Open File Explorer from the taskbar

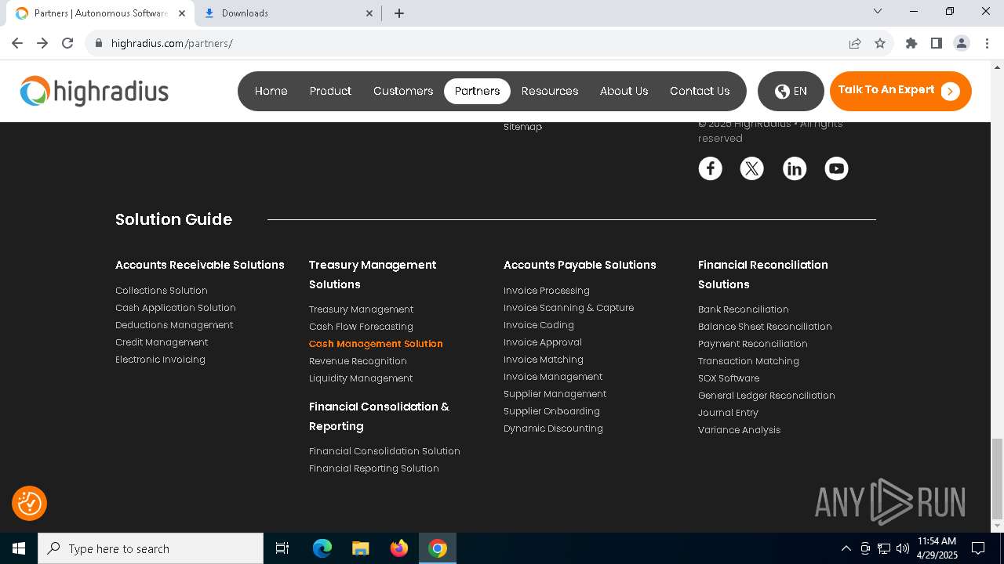361,548
